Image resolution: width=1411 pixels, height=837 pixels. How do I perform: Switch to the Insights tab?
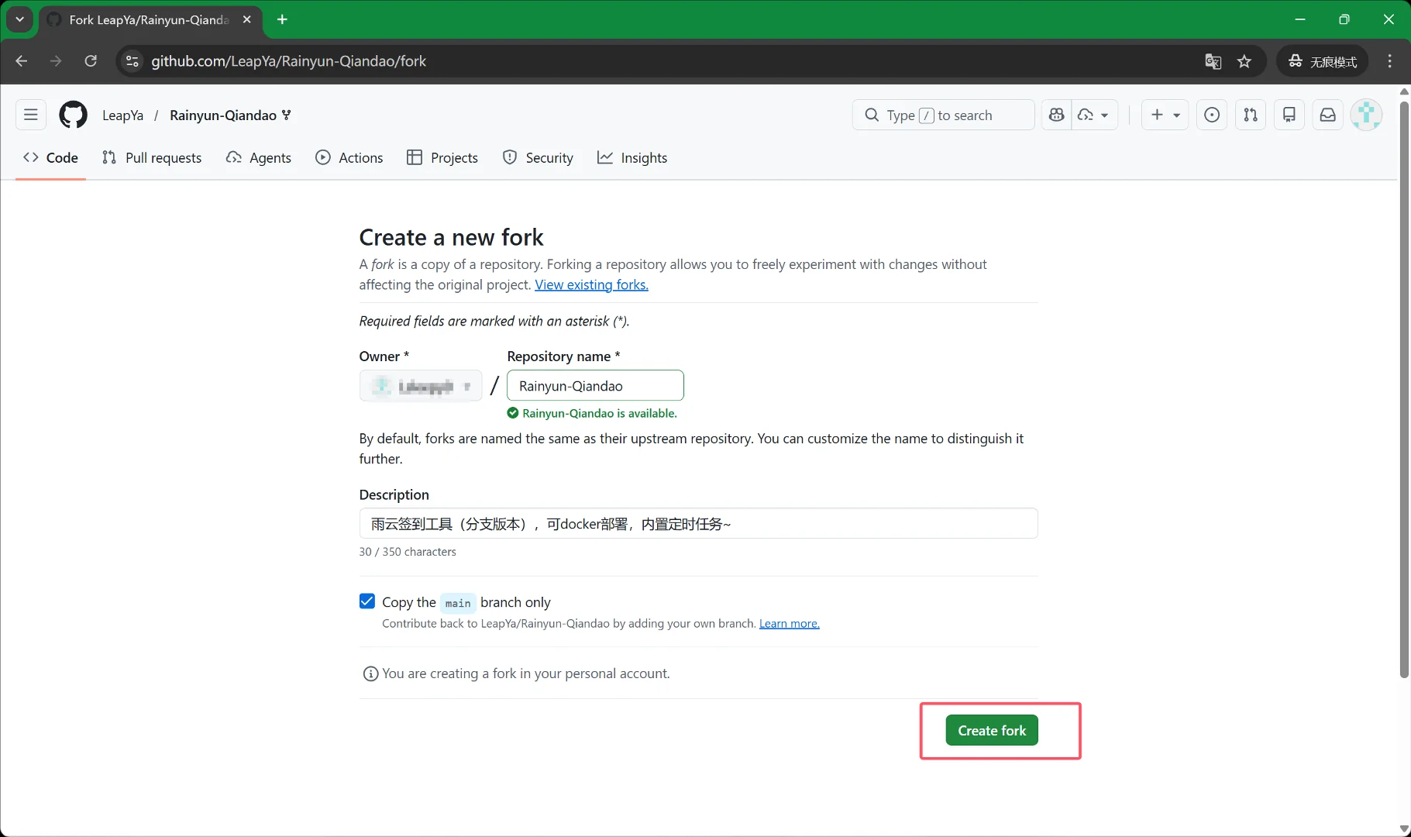632,158
